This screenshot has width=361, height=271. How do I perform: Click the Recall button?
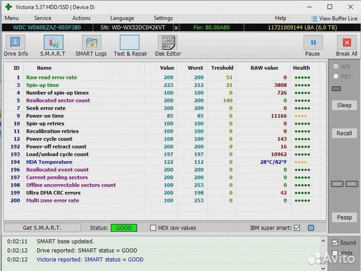344,133
